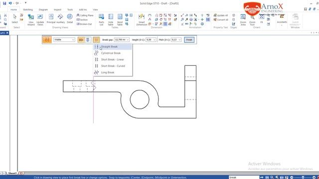319x179 pixels.
Task: Open the Switch Windows dropdown
Action: point(295,20)
